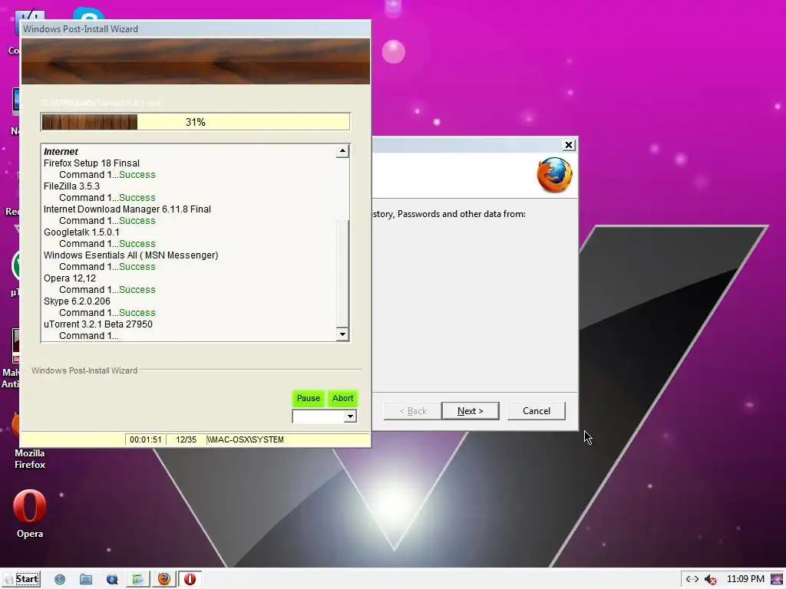Click the network connection tray icon
Viewport: 786px width, 589px height.
(692, 579)
